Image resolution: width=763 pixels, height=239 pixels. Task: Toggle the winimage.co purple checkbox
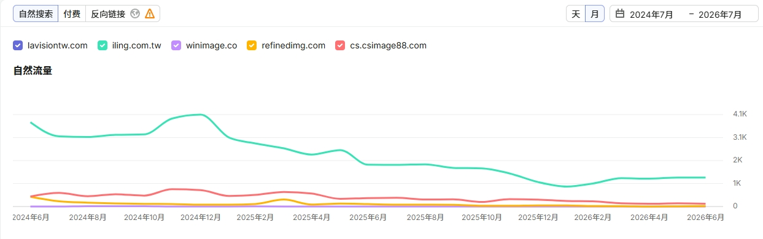point(176,45)
